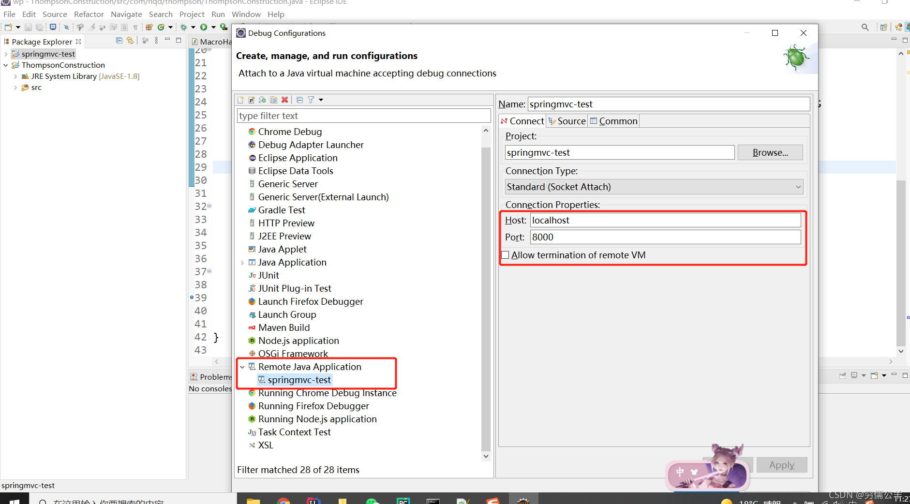The image size is (910, 504).
Task: Open the File menu
Action: click(9, 14)
